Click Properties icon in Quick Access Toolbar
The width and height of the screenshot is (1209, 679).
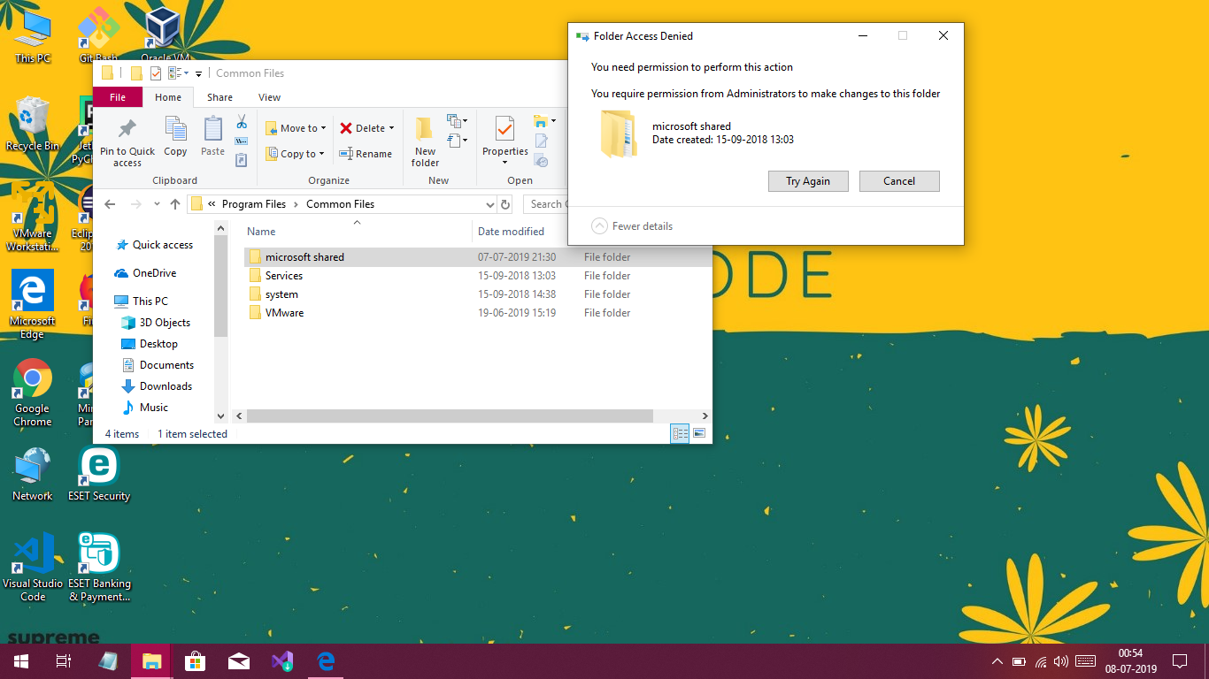point(156,73)
